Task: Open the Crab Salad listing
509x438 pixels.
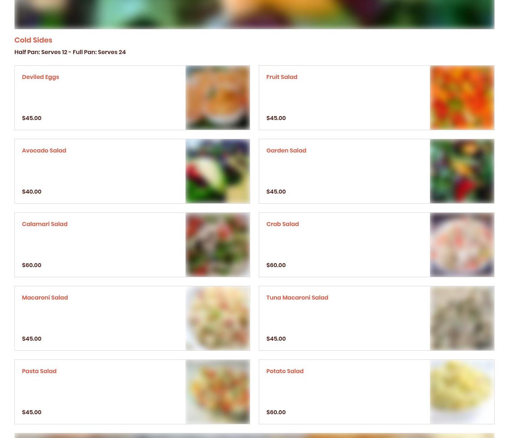Action: [x=283, y=224]
